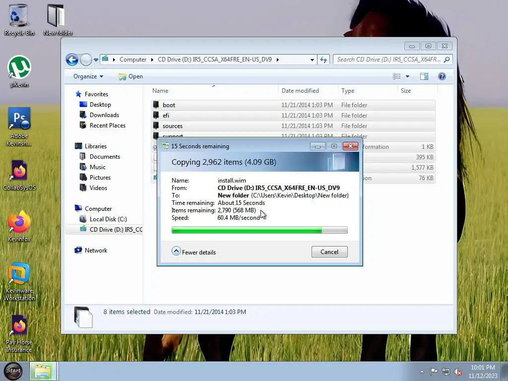508x381 pixels.
Task: Select Libraries in the navigation pane
Action: click(91, 146)
